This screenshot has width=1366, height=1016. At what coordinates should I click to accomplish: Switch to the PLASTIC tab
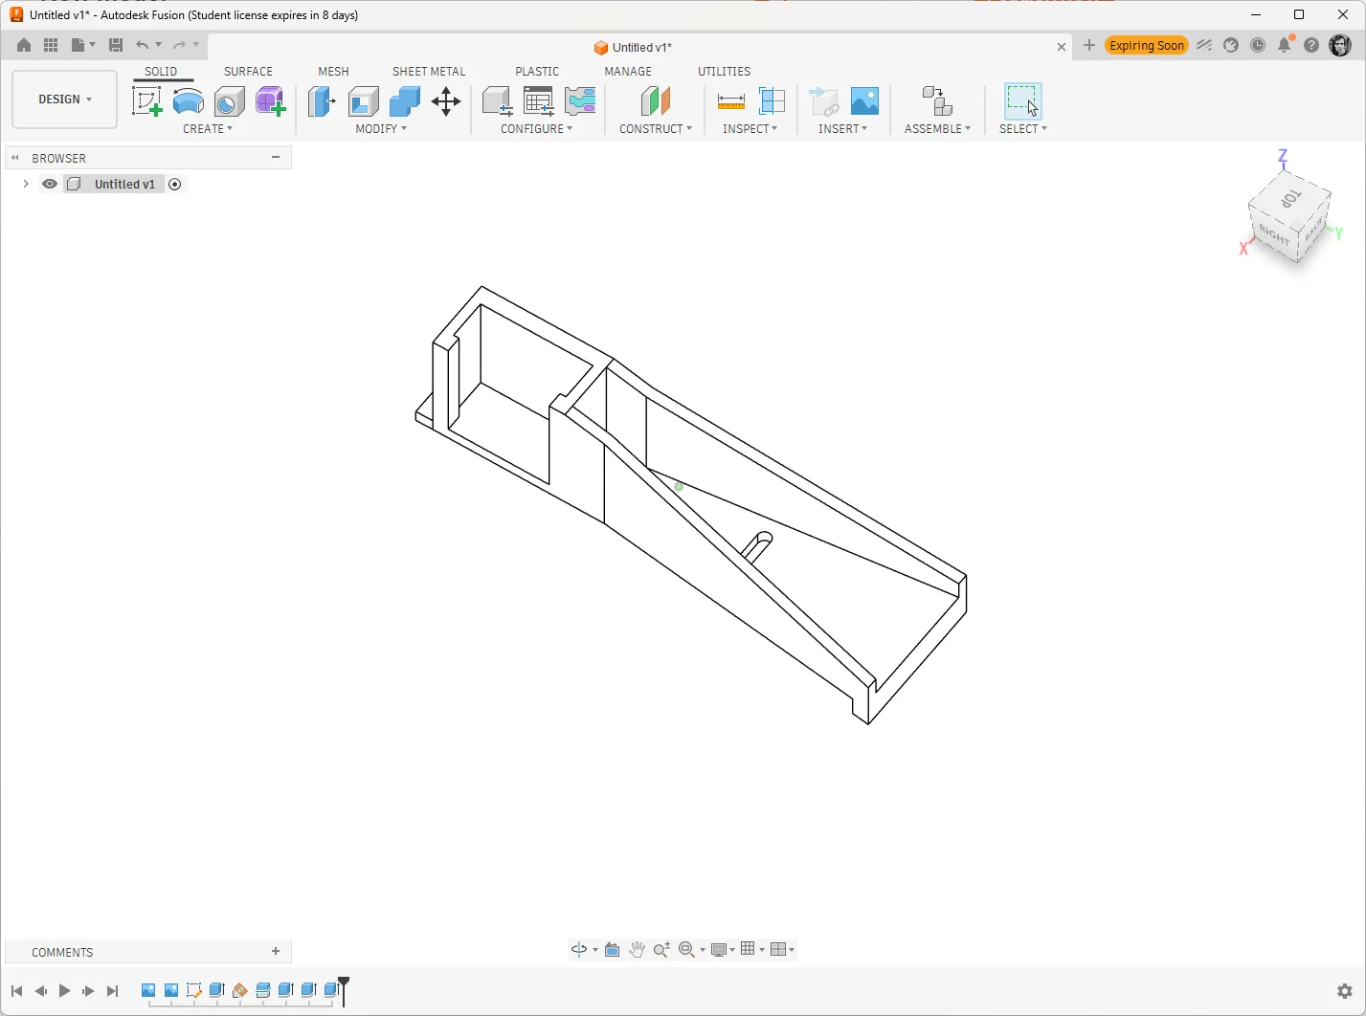tap(537, 72)
